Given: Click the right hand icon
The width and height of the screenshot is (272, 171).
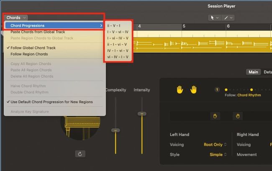Looking at the screenshot, I should coord(193,90).
